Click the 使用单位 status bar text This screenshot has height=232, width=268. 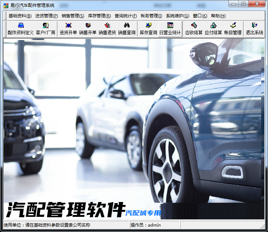click(47, 225)
